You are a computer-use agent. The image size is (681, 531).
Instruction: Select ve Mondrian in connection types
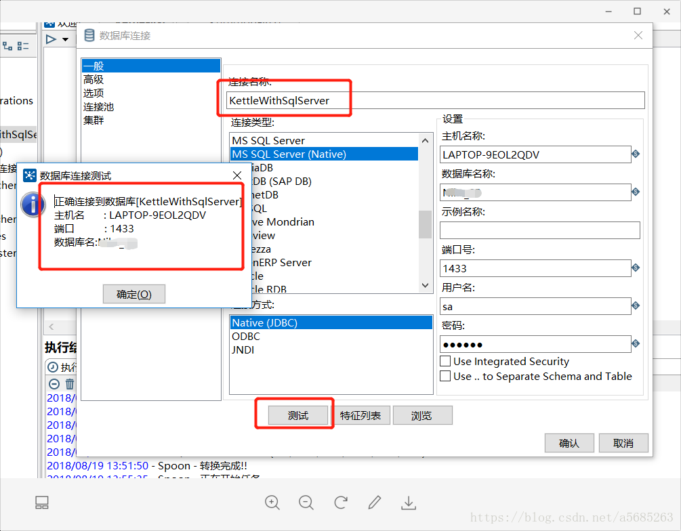click(283, 222)
